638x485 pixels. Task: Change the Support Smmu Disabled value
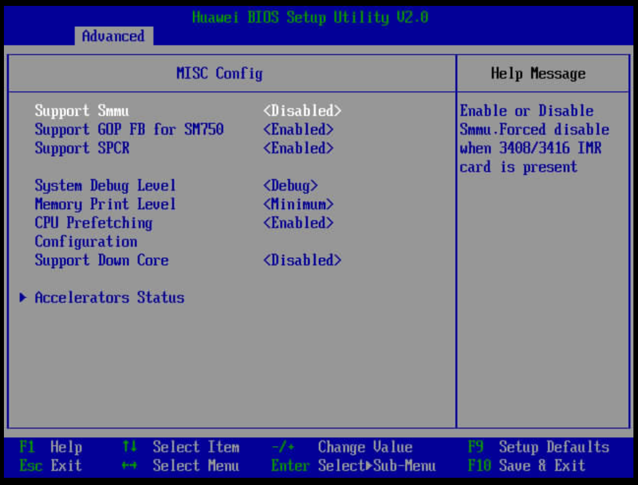[302, 111]
